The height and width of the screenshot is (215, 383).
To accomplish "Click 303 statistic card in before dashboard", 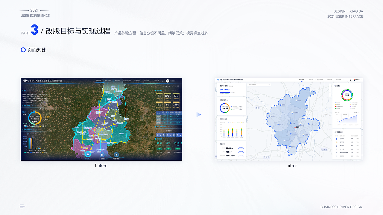I will pyautogui.click(x=168, y=97).
